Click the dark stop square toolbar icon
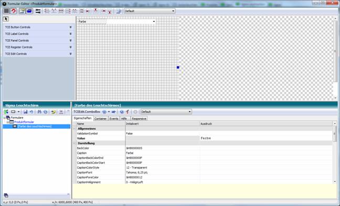The width and height of the screenshot is (340, 206). tap(6, 11)
